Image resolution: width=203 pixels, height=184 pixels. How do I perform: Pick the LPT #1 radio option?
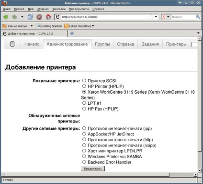click(x=84, y=103)
